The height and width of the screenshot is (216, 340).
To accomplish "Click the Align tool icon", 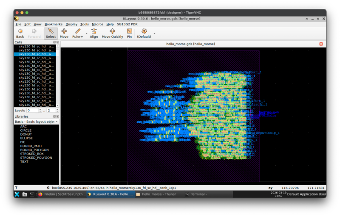I will tap(93, 33).
